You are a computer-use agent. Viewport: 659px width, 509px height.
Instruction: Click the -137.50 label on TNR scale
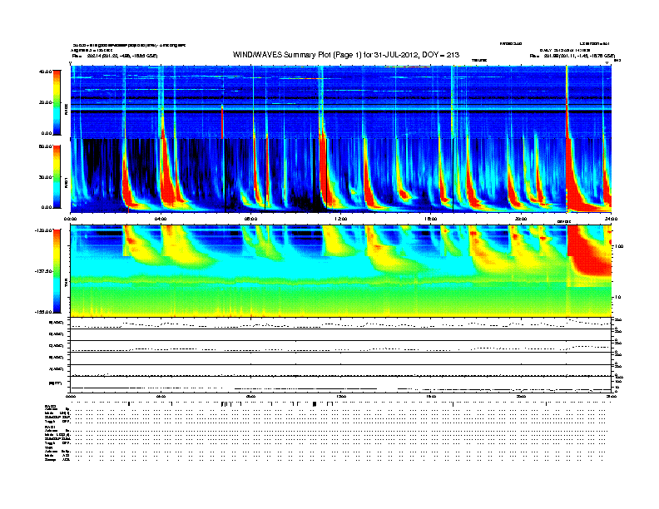click(x=43, y=271)
